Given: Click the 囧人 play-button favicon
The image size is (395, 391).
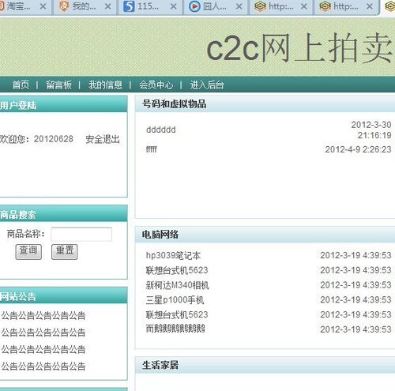Looking at the screenshot, I should coord(194,6).
